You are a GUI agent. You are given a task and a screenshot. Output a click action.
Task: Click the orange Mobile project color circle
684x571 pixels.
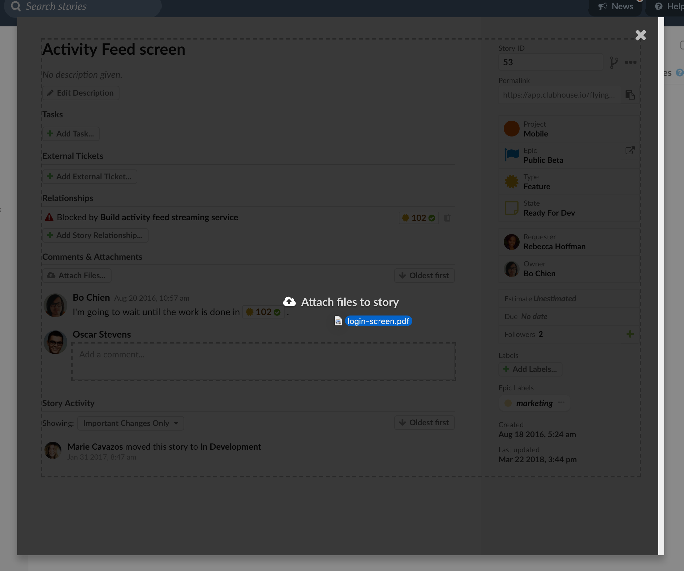(x=511, y=129)
